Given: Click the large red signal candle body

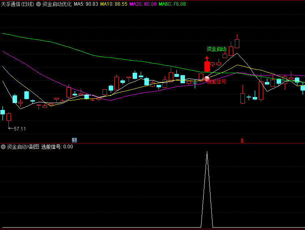Looking at the screenshot, I should pos(207,66).
